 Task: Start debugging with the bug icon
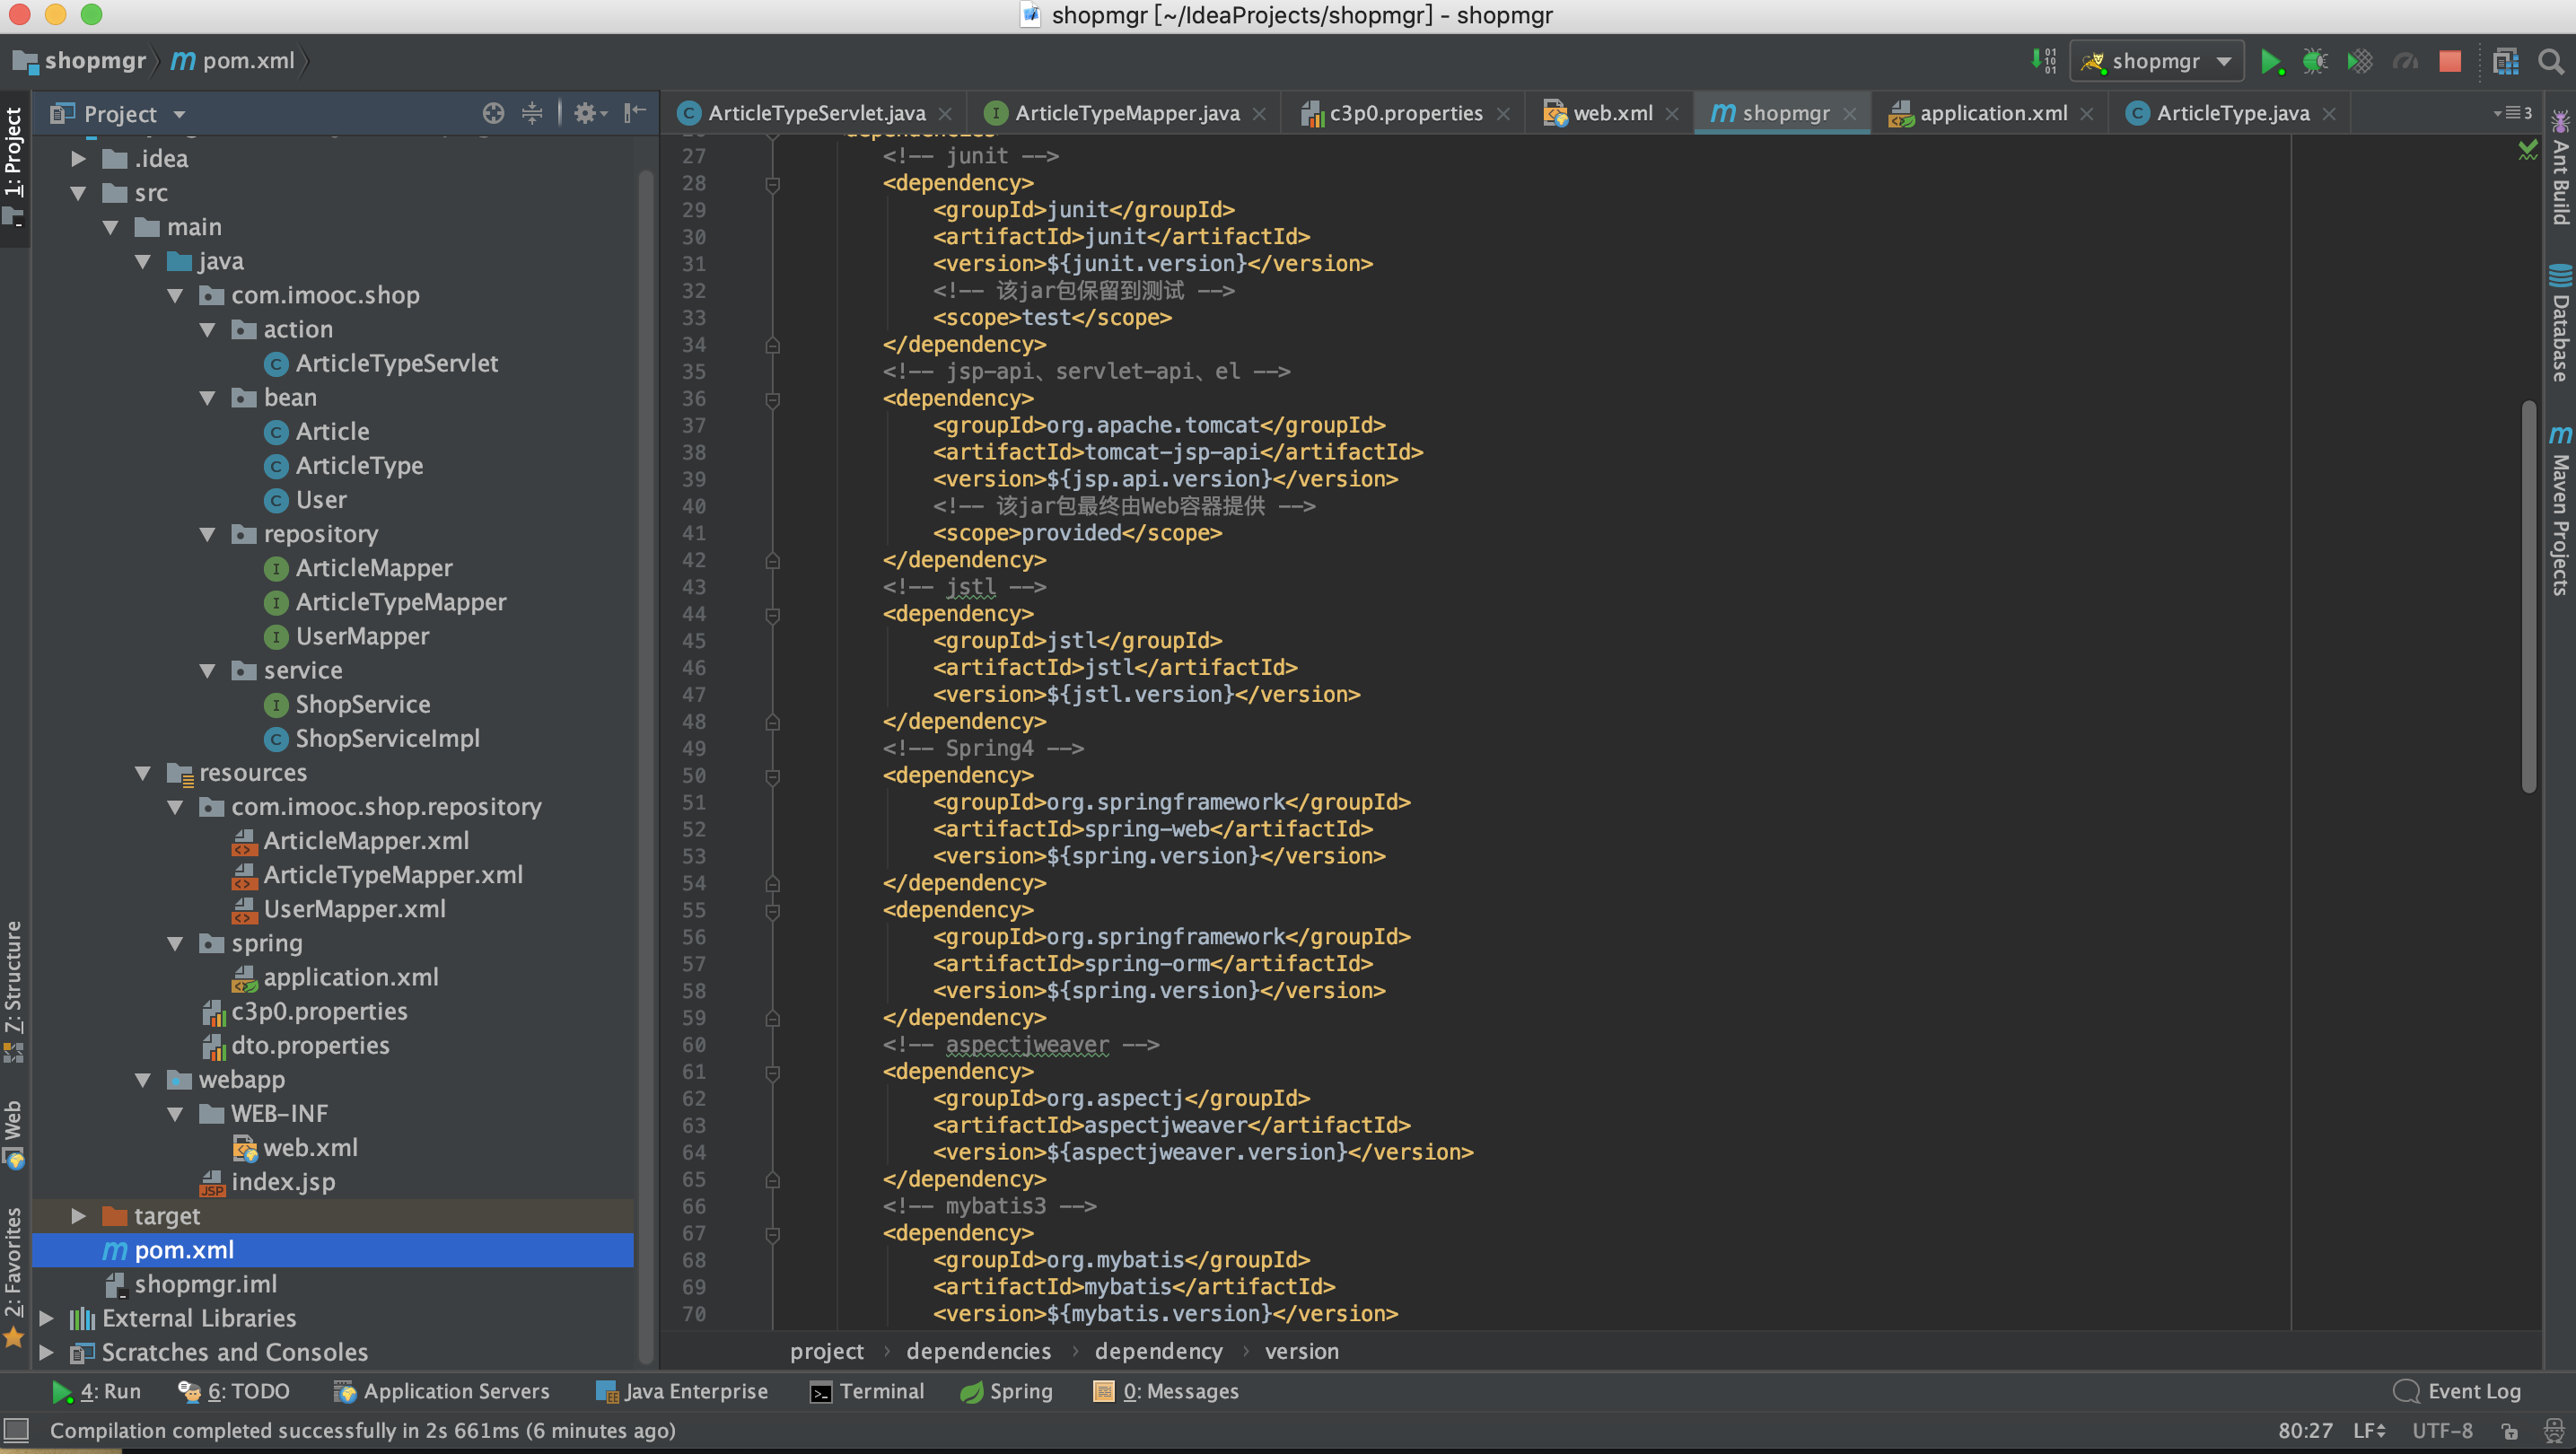2315,62
